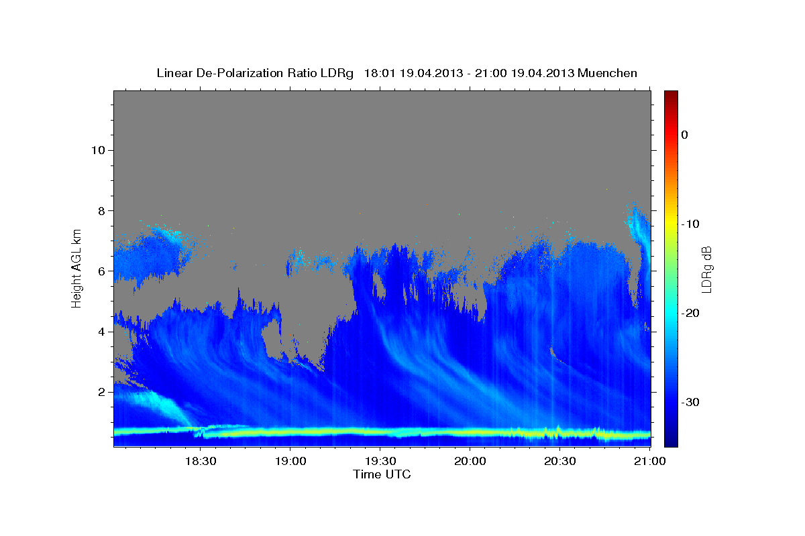This screenshot has height=536, width=805.
Task: Click the "21:00 19.04.2013" end time in title
Action: click(525, 73)
